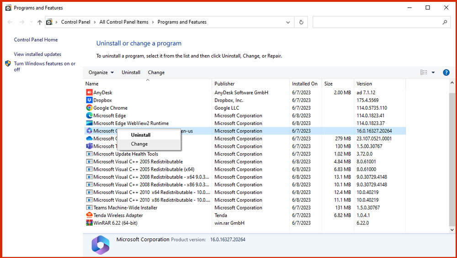This screenshot has height=258, width=457.
Task: Click the OneDrive cloud icon in list
Action: pos(89,138)
